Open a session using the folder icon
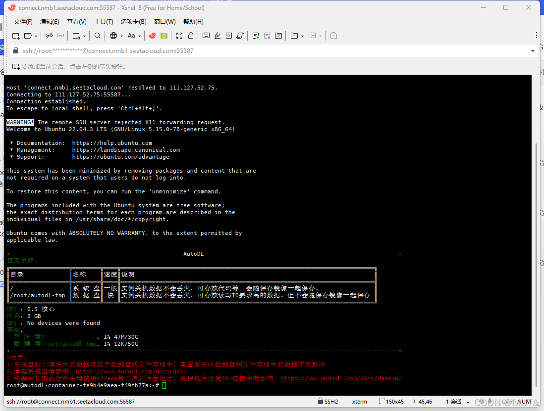Image resolution: width=544 pixels, height=411 pixels. (x=28, y=36)
